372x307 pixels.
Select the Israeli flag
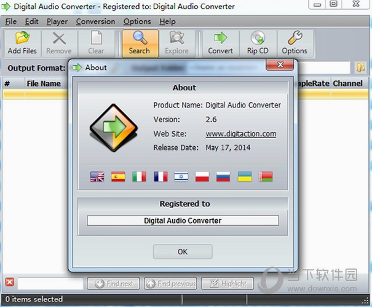click(181, 177)
